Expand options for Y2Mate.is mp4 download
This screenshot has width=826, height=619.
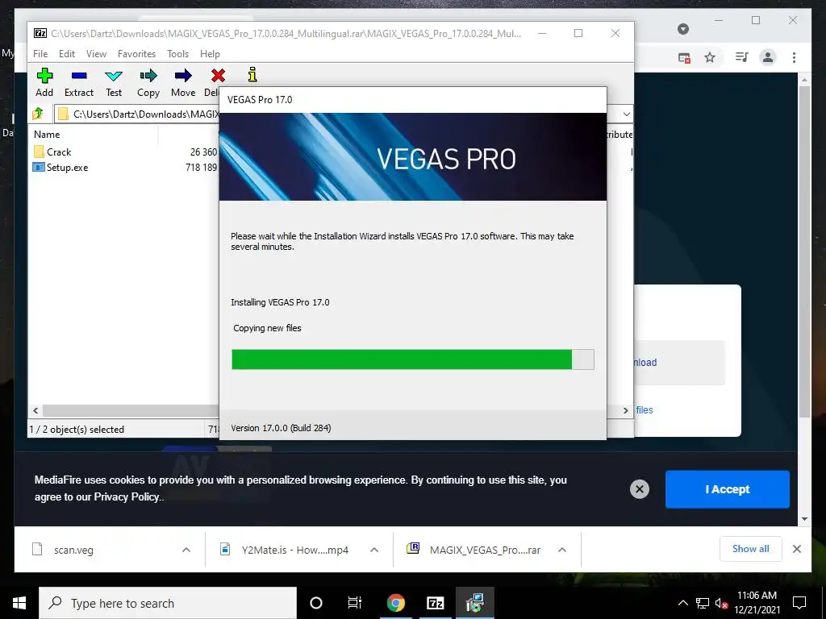(374, 550)
